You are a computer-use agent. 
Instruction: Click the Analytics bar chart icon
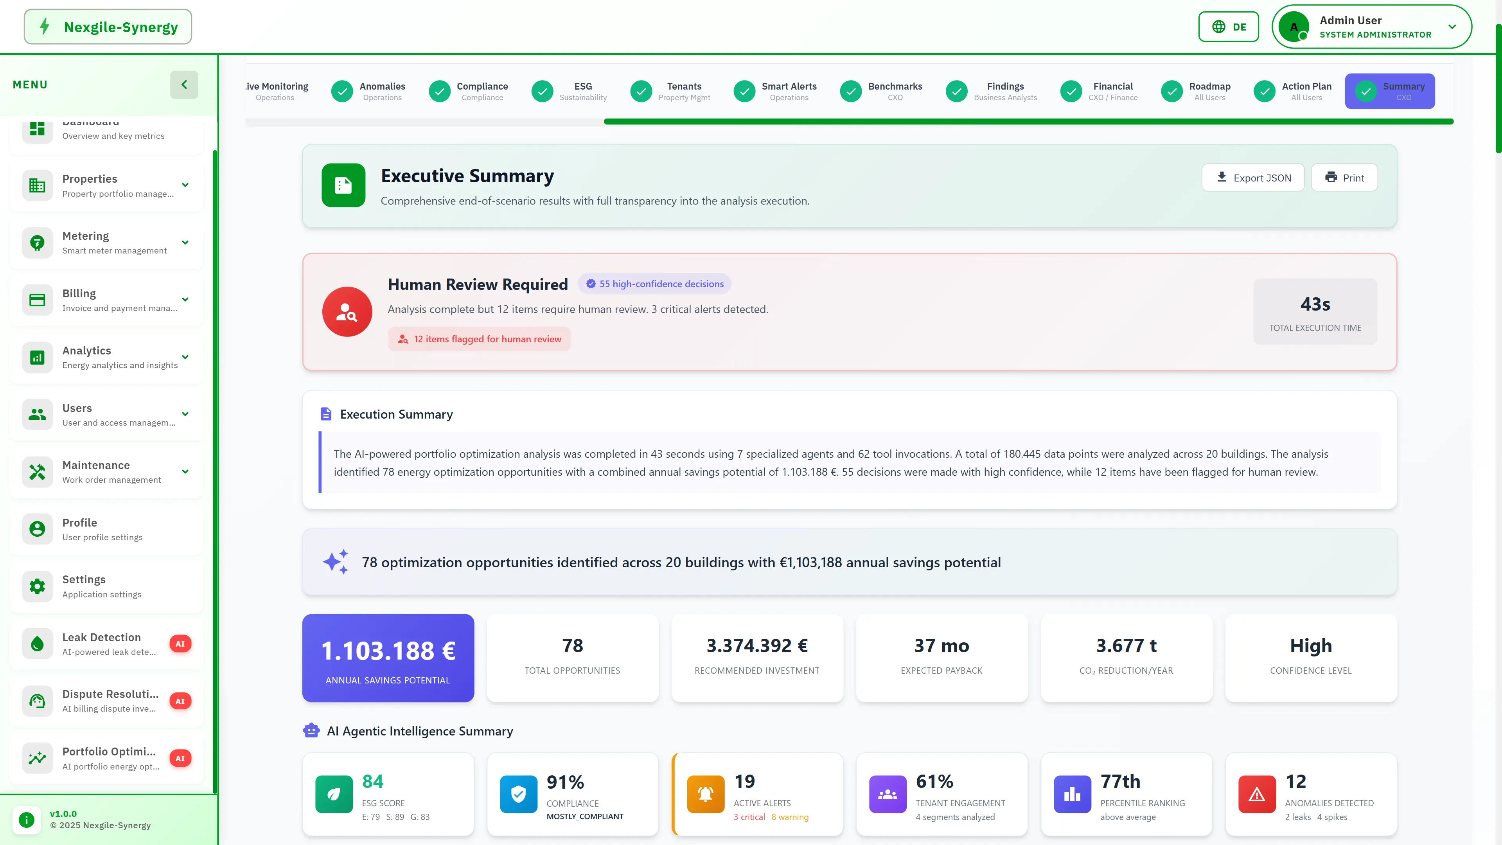[x=37, y=357]
